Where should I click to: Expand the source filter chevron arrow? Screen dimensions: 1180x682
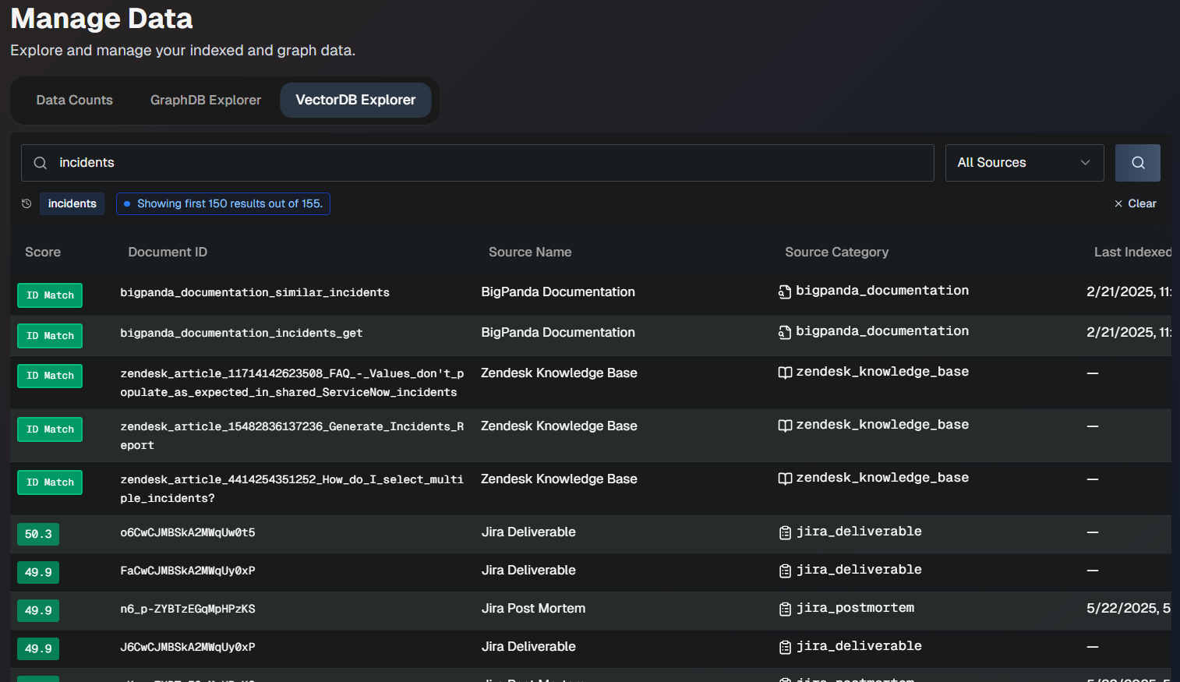pos(1085,163)
